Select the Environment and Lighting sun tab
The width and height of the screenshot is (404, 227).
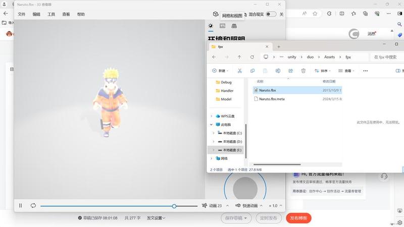click(211, 26)
